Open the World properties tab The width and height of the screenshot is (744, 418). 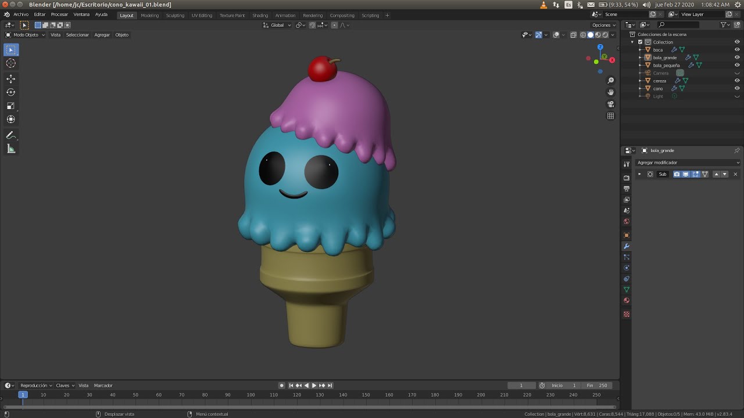pyautogui.click(x=627, y=221)
